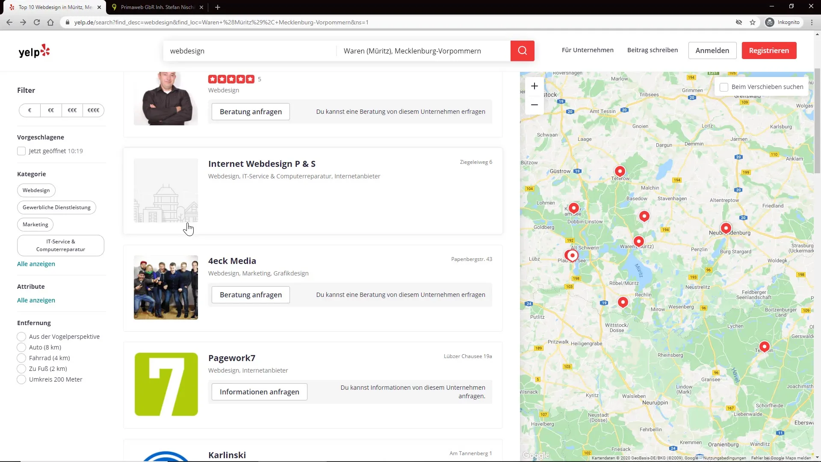821x462 pixels.
Task: Enable the 'Jetzt geöffnet' checkbox
Action: click(21, 151)
